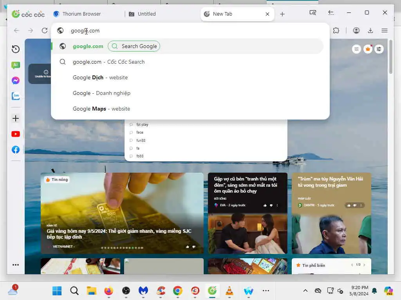The width and height of the screenshot is (401, 300).
Task: Open the extensions puzzle icon
Action: click(336, 30)
